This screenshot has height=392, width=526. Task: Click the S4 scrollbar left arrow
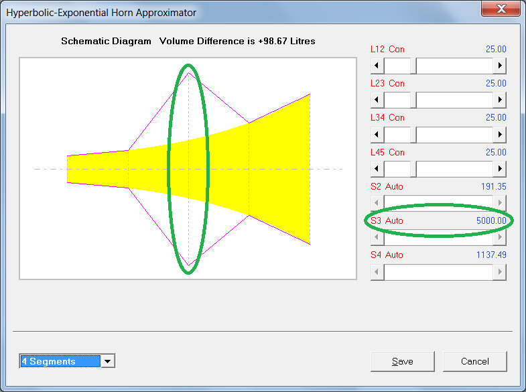(x=377, y=272)
